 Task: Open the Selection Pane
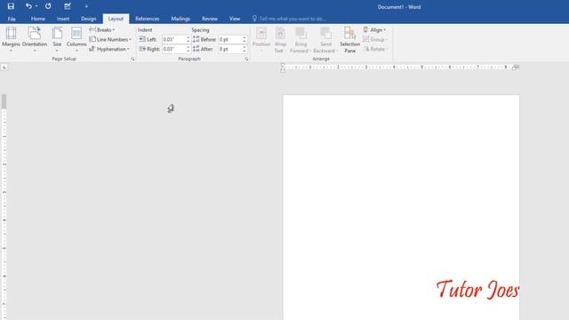349,39
